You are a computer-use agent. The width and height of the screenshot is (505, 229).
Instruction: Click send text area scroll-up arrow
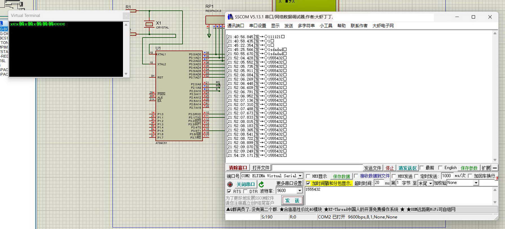pyautogui.click(x=495, y=190)
